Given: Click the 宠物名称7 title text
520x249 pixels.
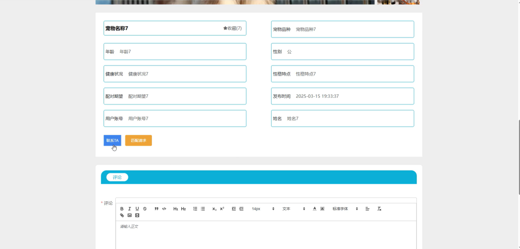Looking at the screenshot, I should tap(117, 28).
